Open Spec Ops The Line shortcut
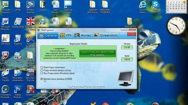The width and height of the screenshot is (188, 105). tap(30, 75)
